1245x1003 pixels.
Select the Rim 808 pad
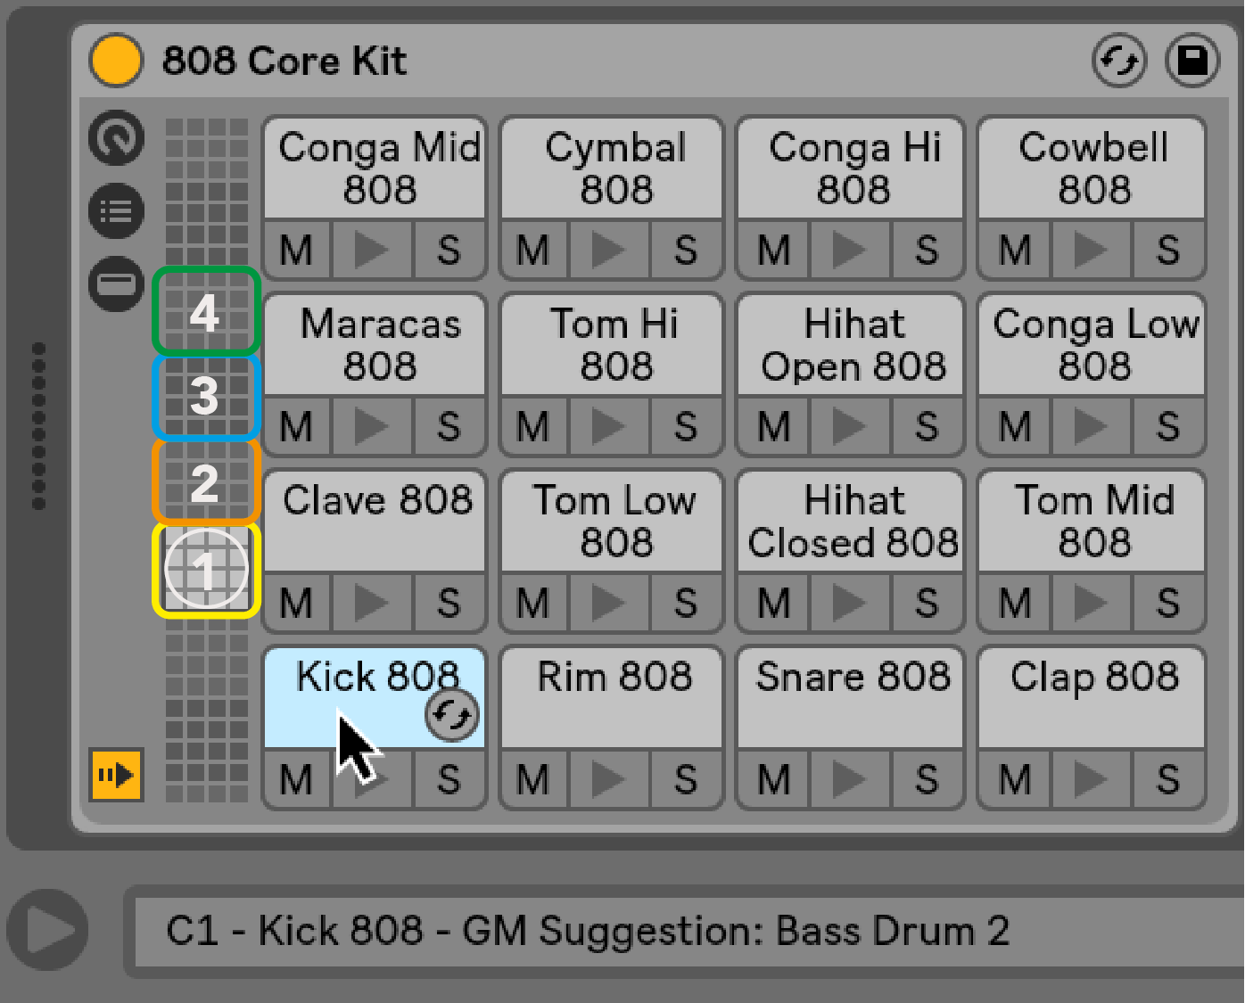pos(612,698)
